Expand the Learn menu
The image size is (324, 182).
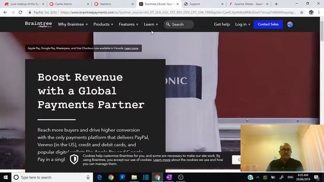pos(151,24)
